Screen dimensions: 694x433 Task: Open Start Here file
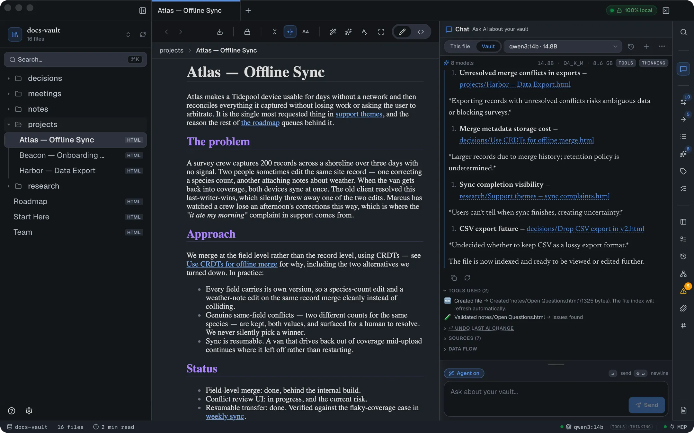[76, 217]
